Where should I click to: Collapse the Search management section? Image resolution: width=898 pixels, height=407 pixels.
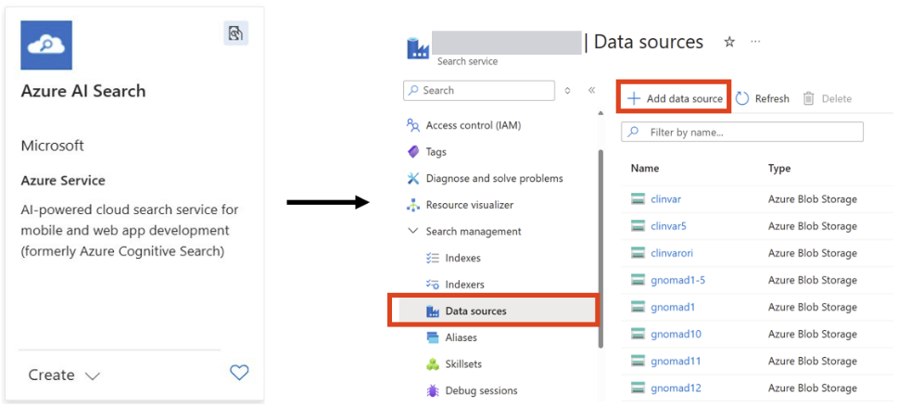pos(412,231)
